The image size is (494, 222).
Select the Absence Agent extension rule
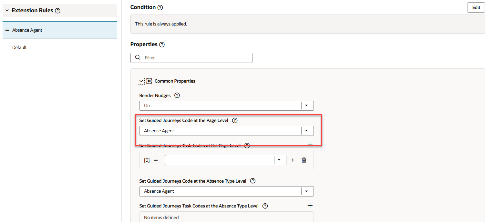(x=60, y=30)
